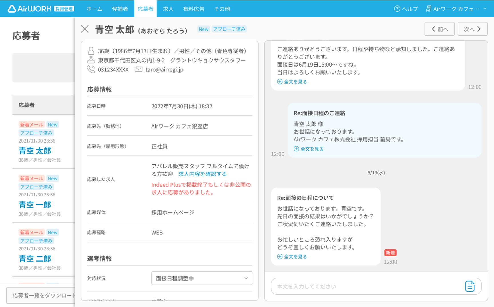
Task: Open the help question mark icon
Action: coord(397,9)
